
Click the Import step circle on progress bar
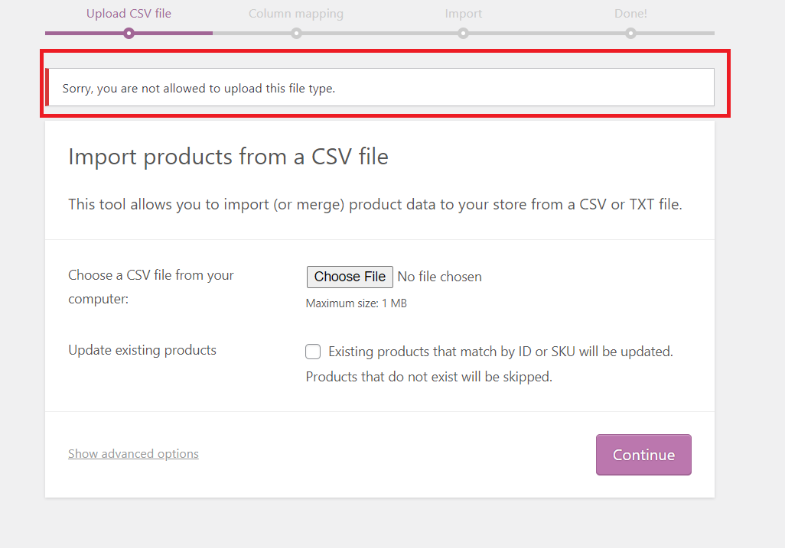point(463,33)
